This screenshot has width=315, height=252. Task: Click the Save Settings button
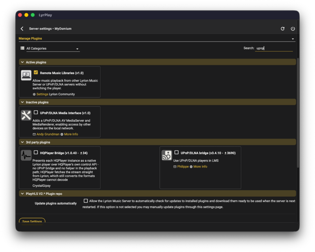[32, 220]
